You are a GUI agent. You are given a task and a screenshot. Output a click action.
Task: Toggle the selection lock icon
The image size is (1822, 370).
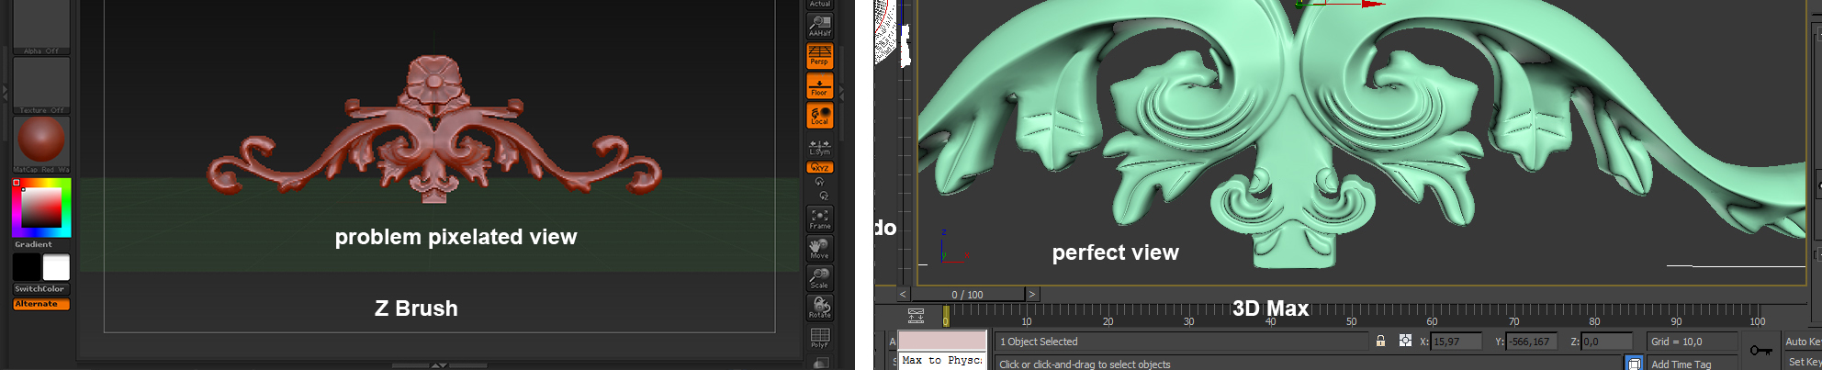click(x=1380, y=341)
